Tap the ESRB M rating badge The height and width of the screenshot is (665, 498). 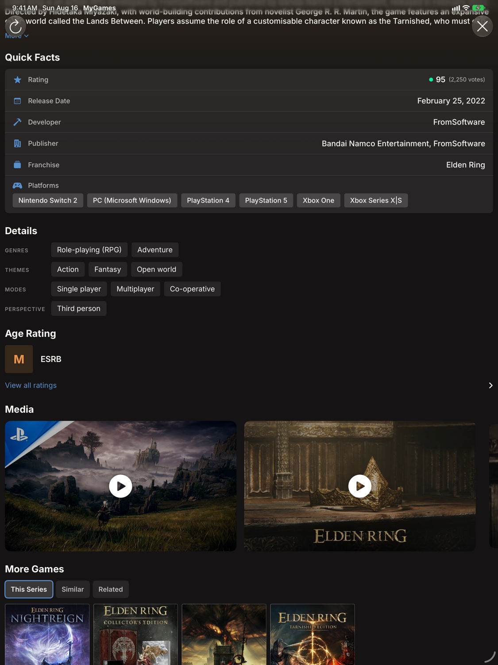pos(19,359)
